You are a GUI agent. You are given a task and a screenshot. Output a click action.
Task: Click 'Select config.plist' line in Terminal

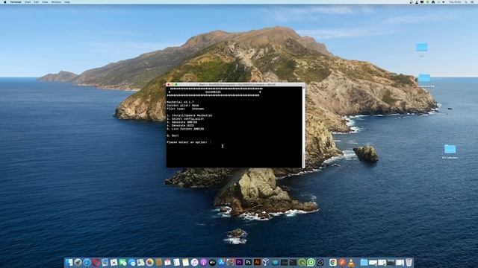pos(186,119)
